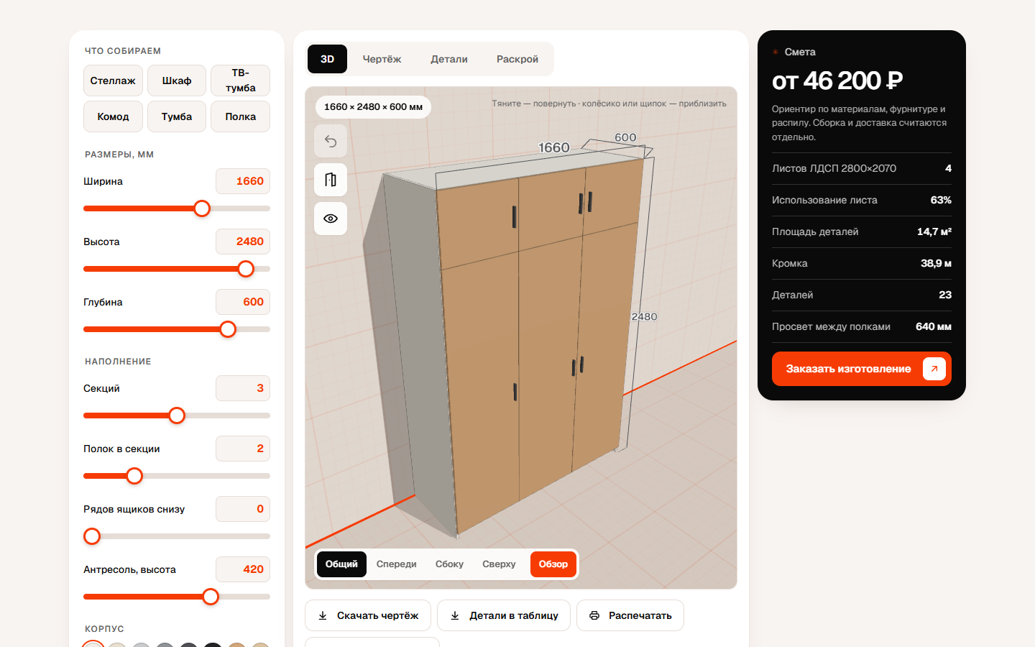Click the undo/reset view arrow icon
Screen dimensions: 1035x647
coord(331,141)
